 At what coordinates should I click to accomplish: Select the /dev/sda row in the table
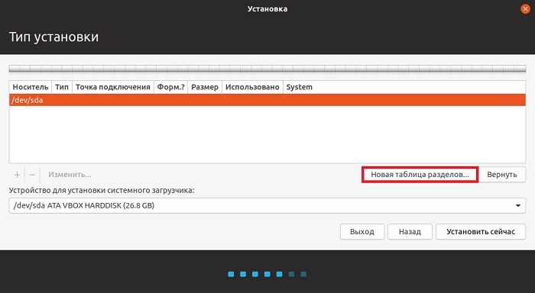267,100
